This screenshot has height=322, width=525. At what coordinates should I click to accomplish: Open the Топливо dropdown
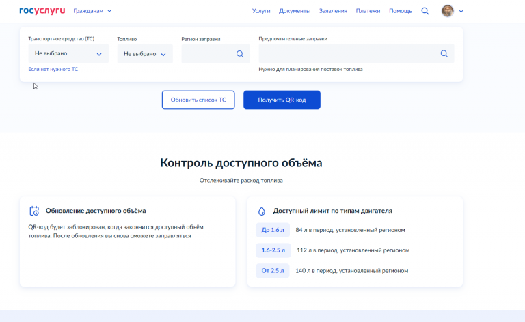145,54
